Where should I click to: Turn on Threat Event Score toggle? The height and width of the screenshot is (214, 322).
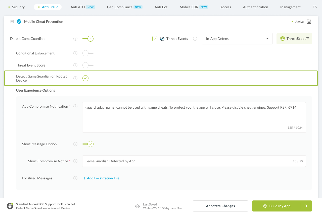point(88,65)
